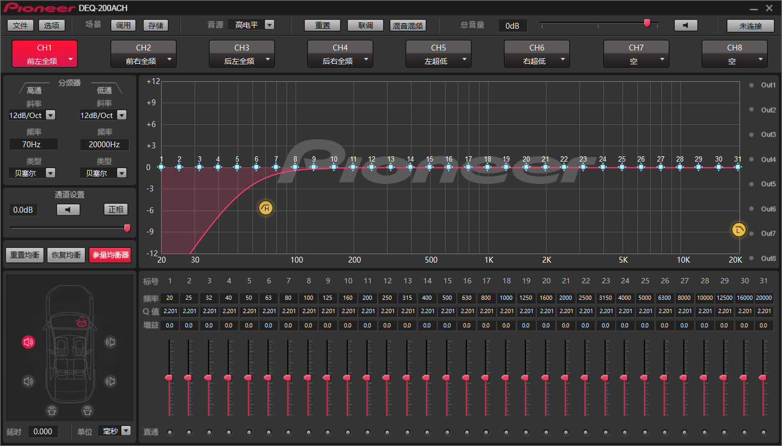Toggle the 参量均衡器 parametric EQ mode

pos(111,255)
